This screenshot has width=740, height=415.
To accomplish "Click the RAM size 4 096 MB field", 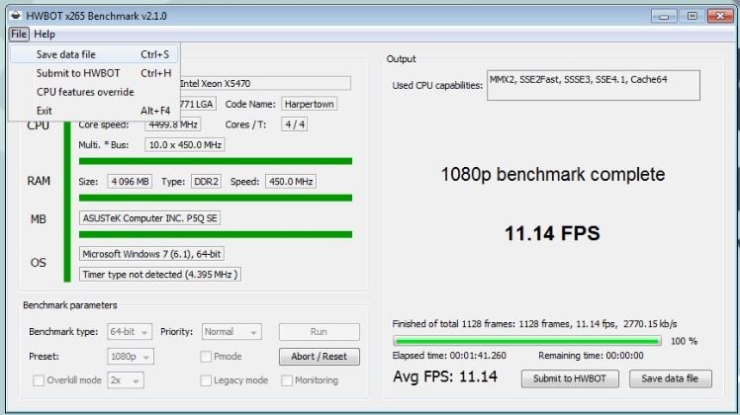I will (x=130, y=182).
